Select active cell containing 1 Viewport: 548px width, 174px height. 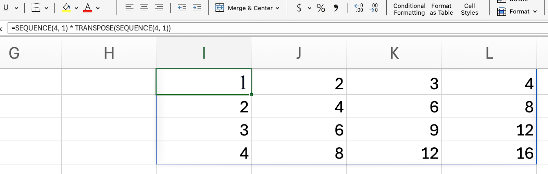(x=204, y=82)
